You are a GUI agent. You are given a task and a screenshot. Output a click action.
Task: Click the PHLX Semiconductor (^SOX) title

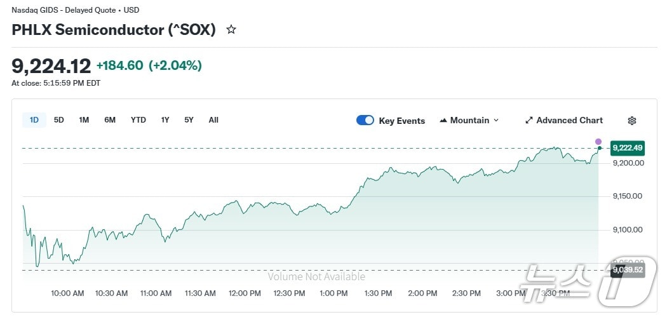(x=114, y=30)
